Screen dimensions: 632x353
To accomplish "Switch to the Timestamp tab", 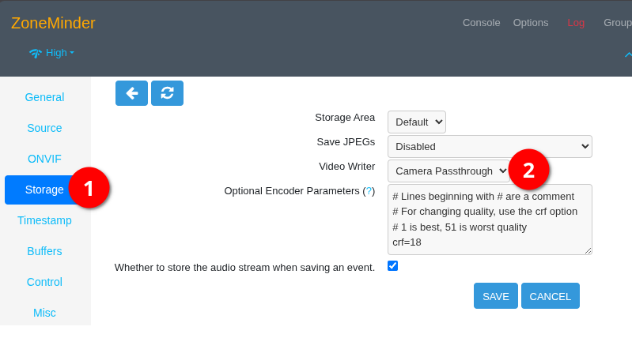I will (x=44, y=220).
